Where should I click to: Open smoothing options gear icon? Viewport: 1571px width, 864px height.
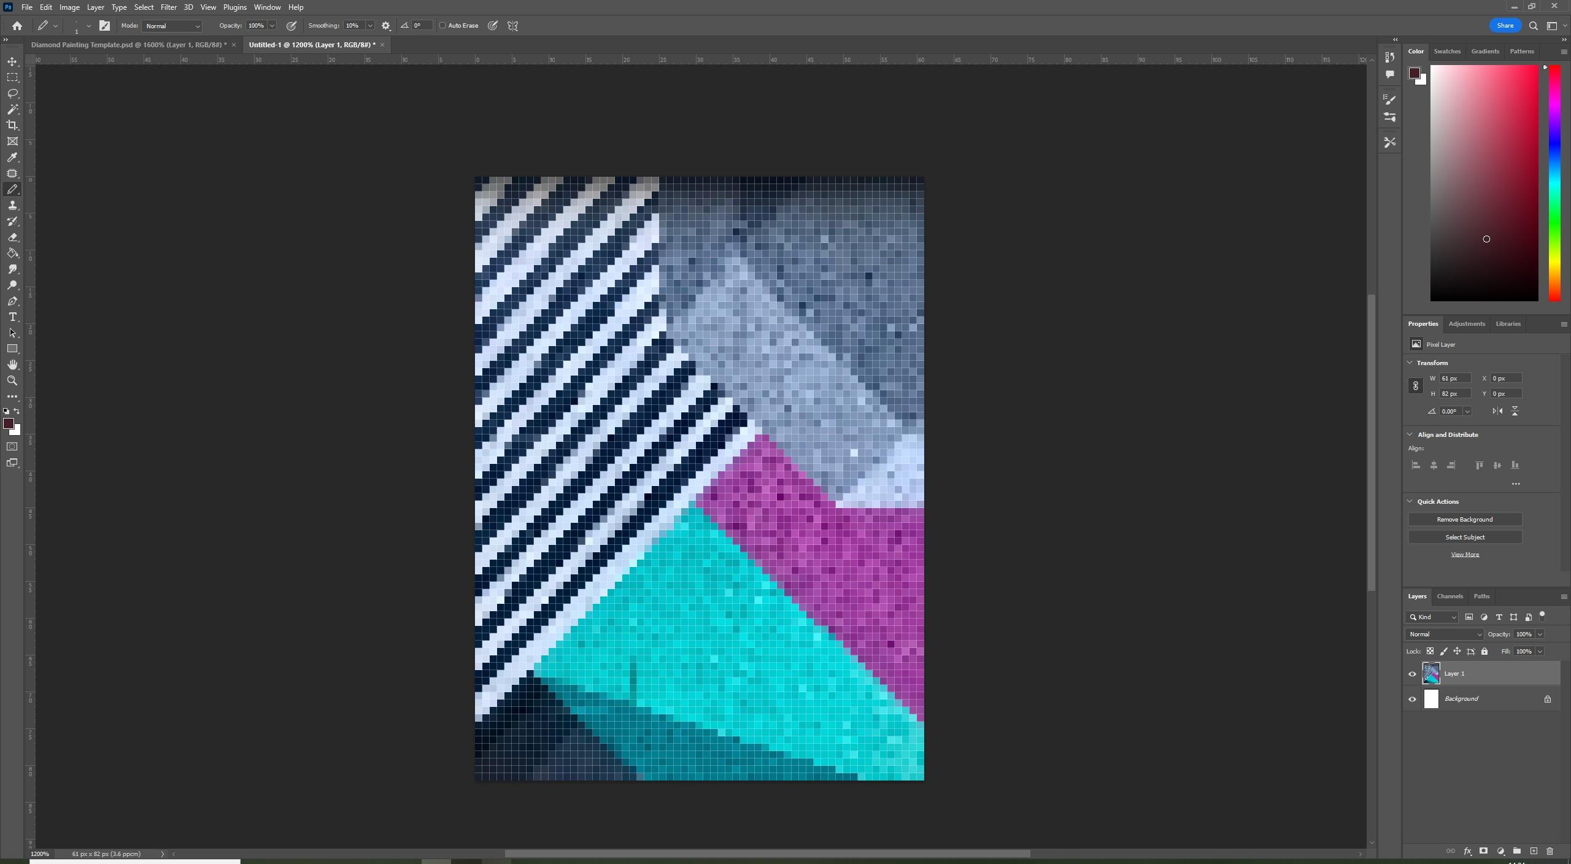(386, 26)
